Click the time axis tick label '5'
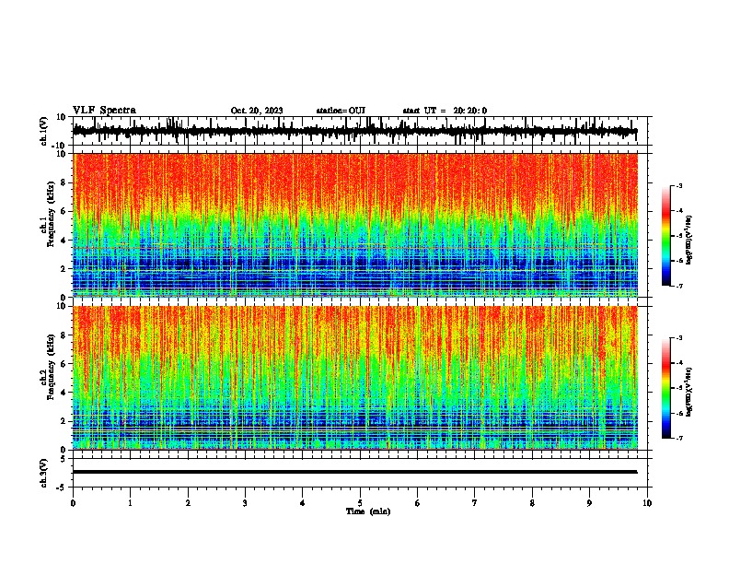Image resolution: width=729 pixels, height=564 pixels. 360,503
